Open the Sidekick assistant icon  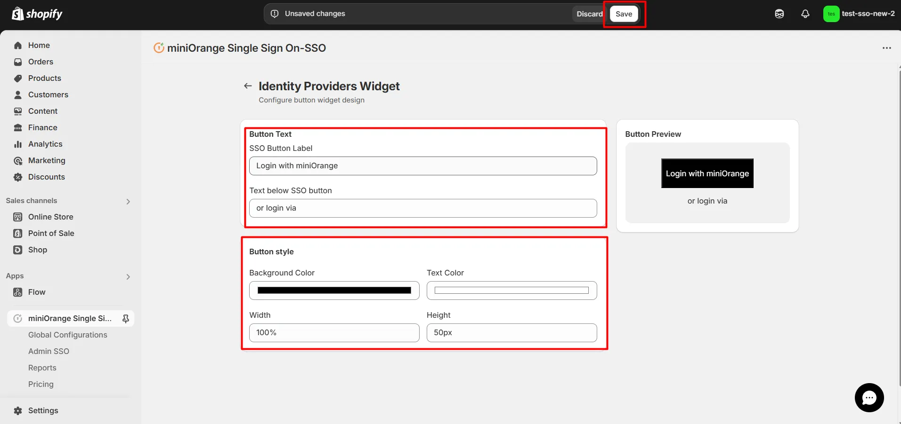coord(779,14)
